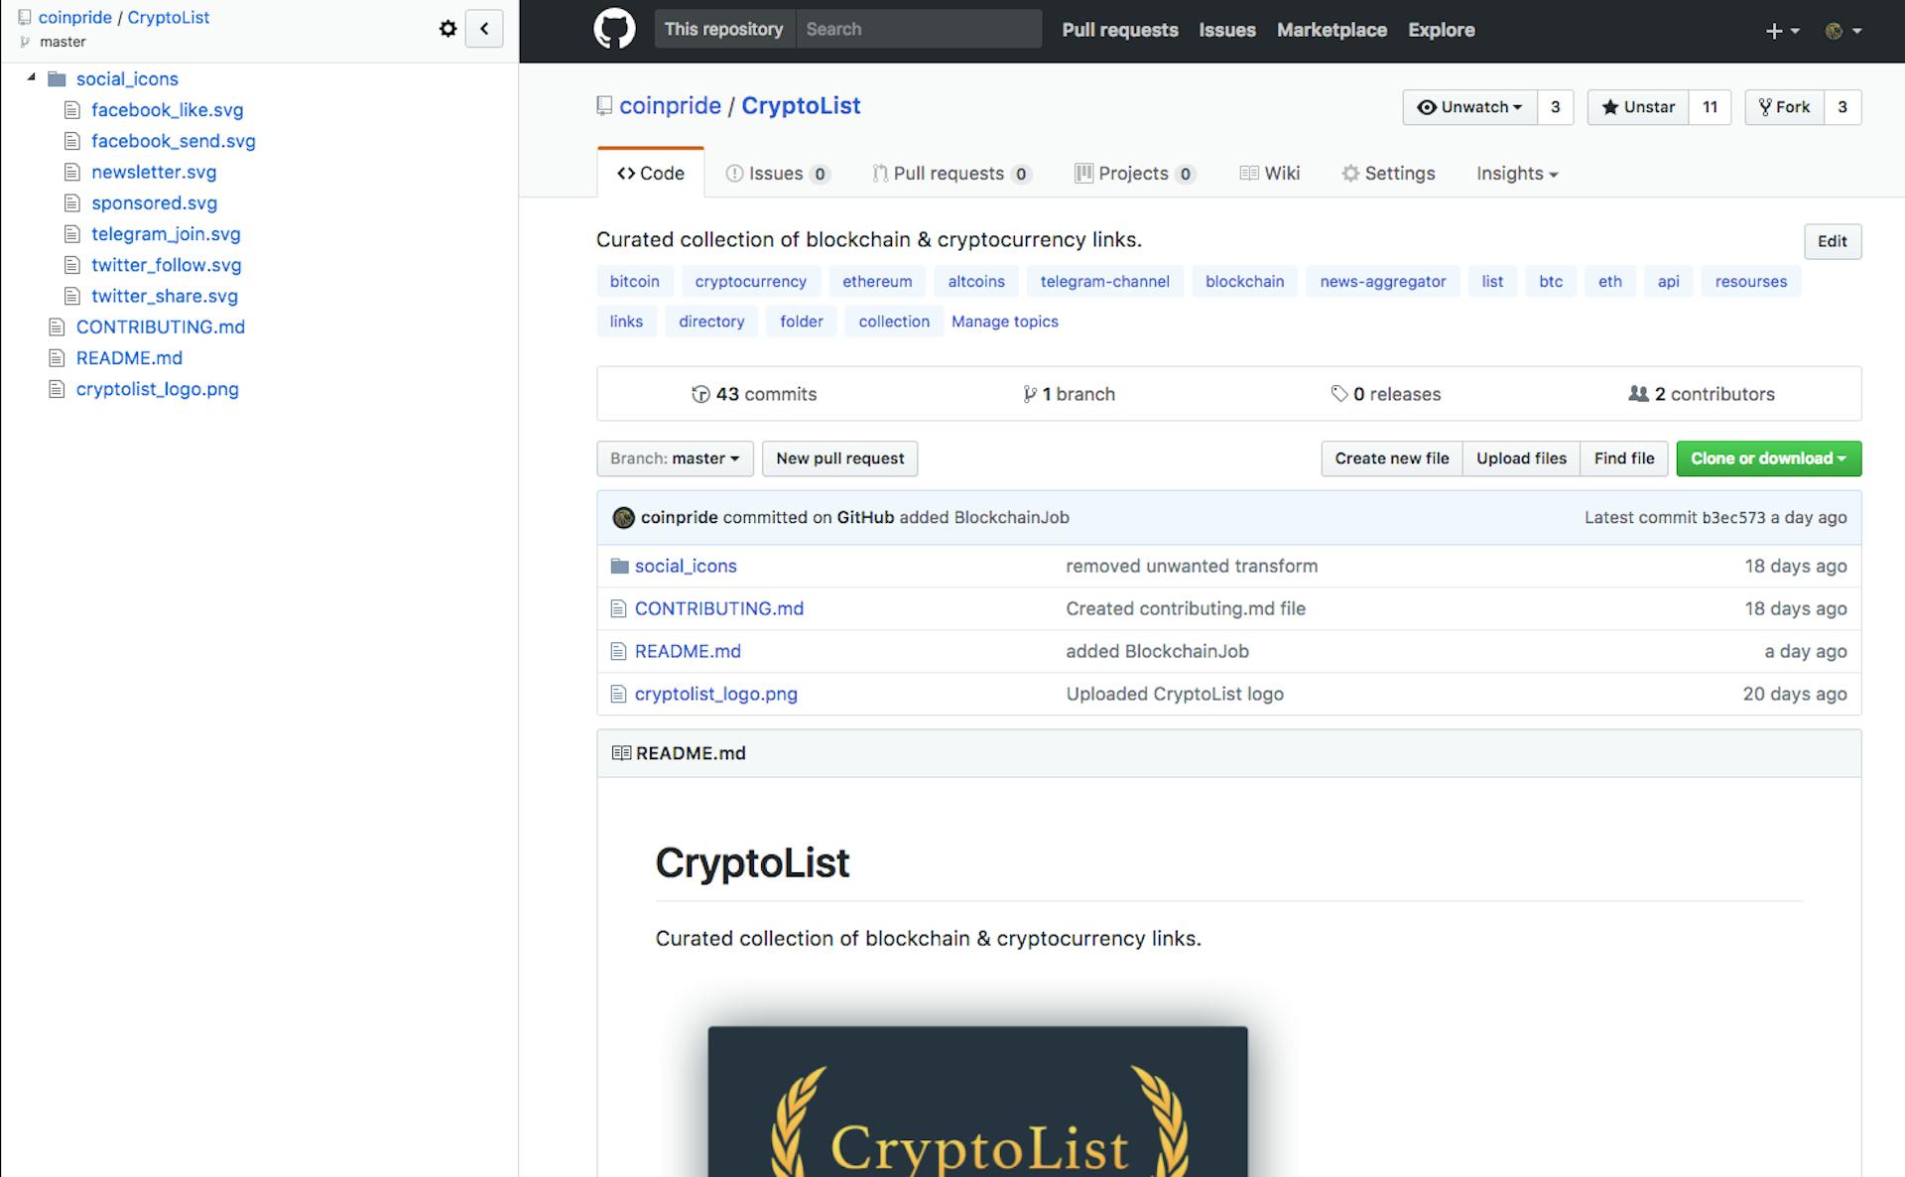Image resolution: width=1905 pixels, height=1177 pixels.
Task: Open the repository settings gear in sidebar
Action: 447,29
